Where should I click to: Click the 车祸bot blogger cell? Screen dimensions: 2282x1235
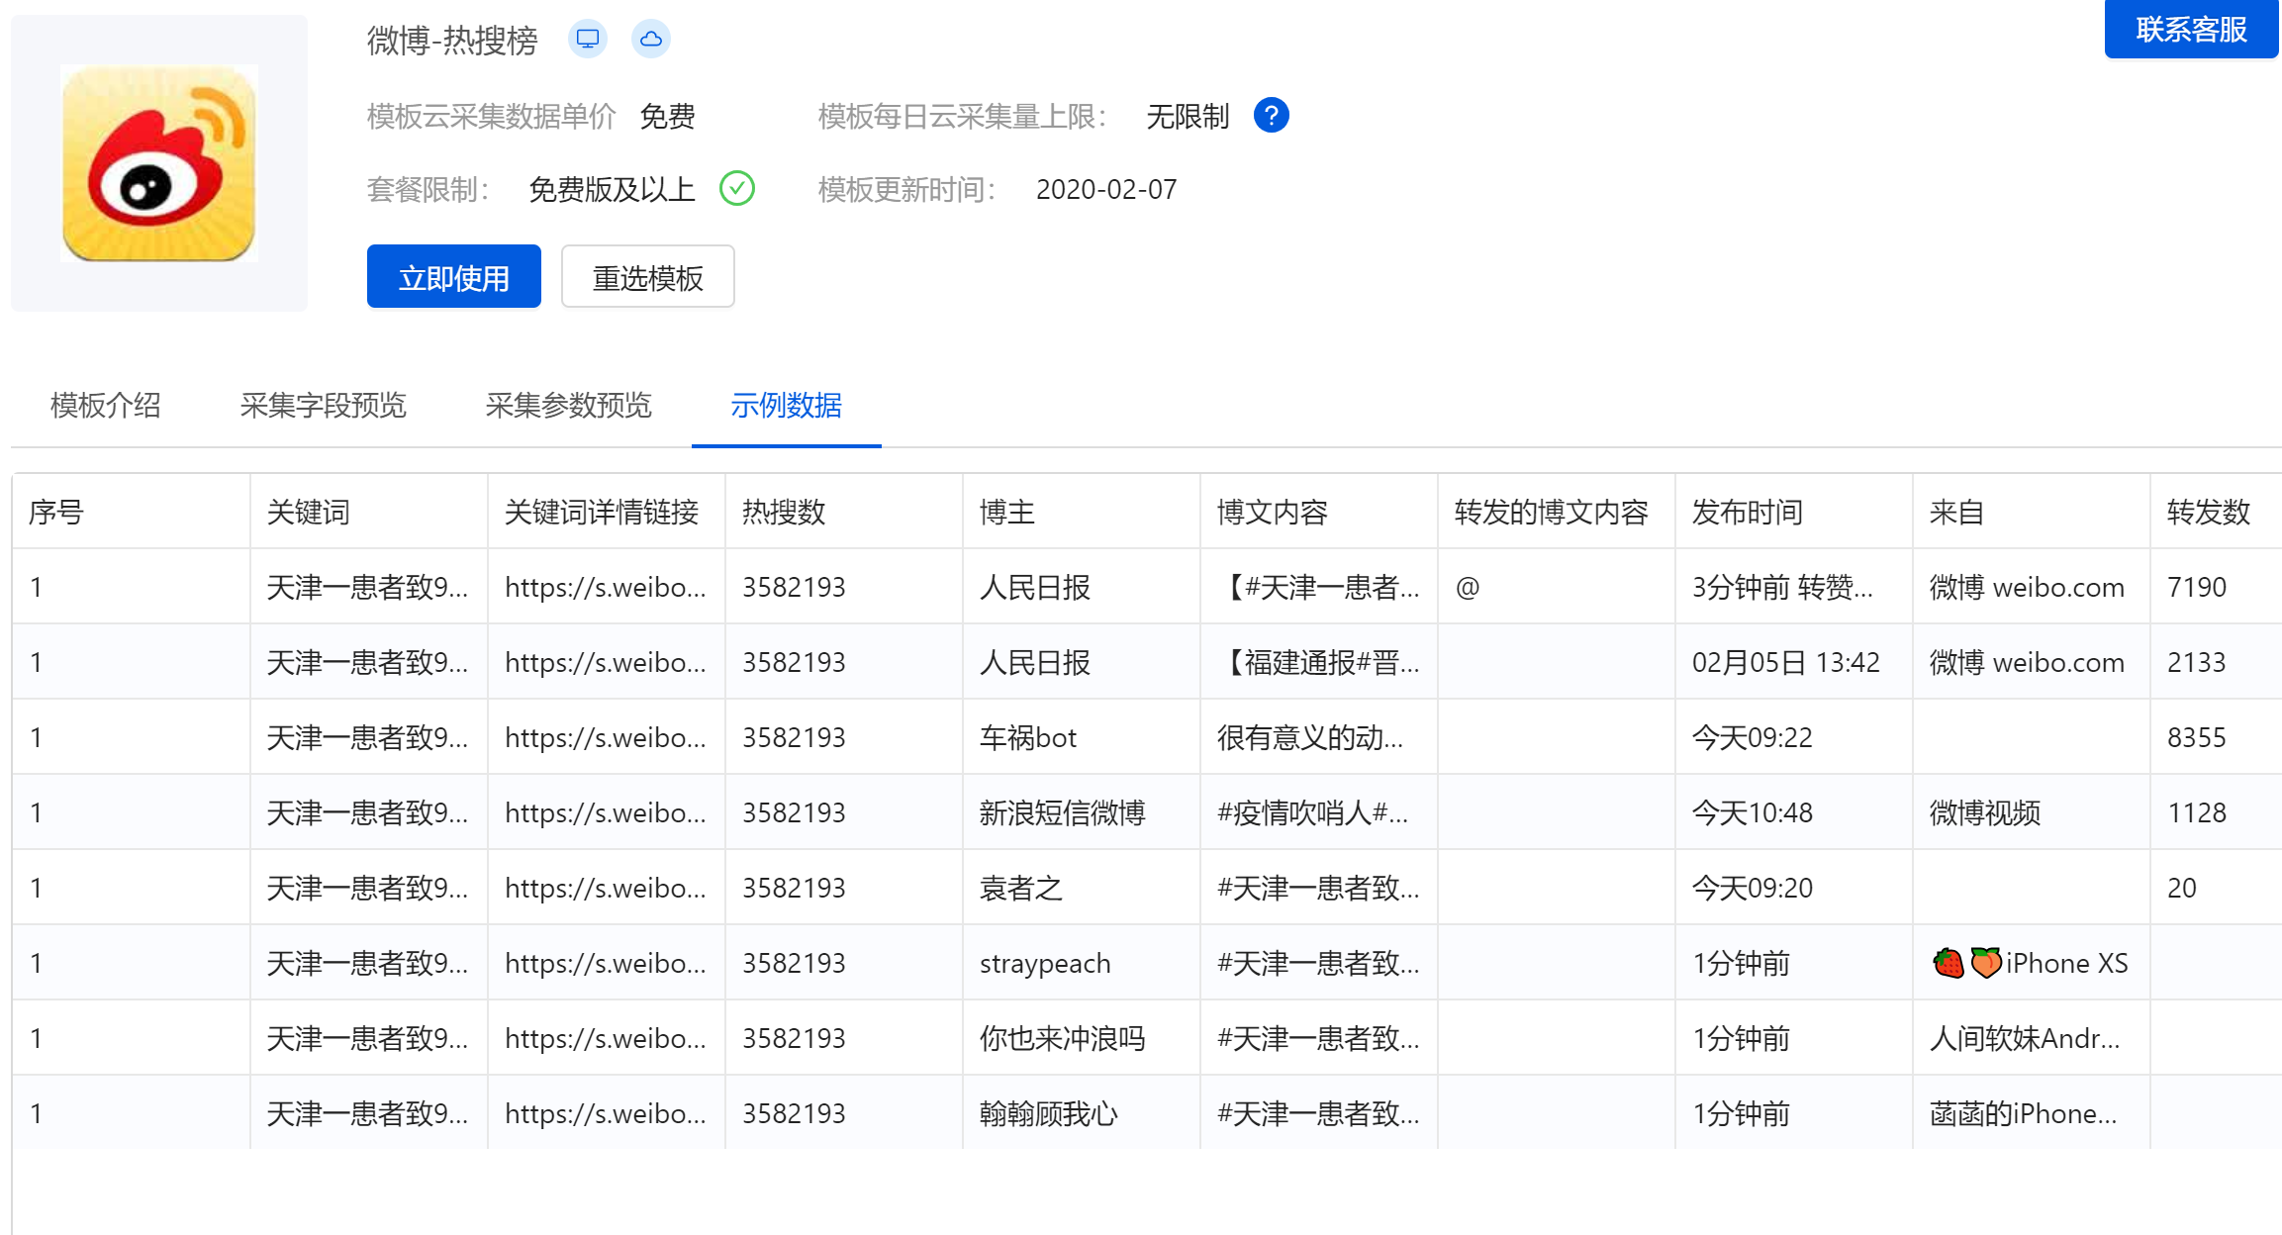tap(1027, 738)
